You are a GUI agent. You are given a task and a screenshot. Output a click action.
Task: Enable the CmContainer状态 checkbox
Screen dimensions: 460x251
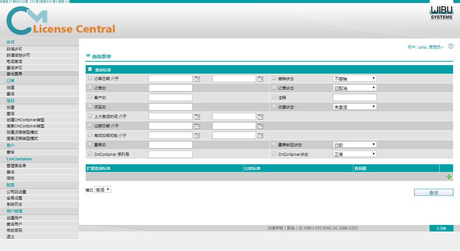(274, 154)
